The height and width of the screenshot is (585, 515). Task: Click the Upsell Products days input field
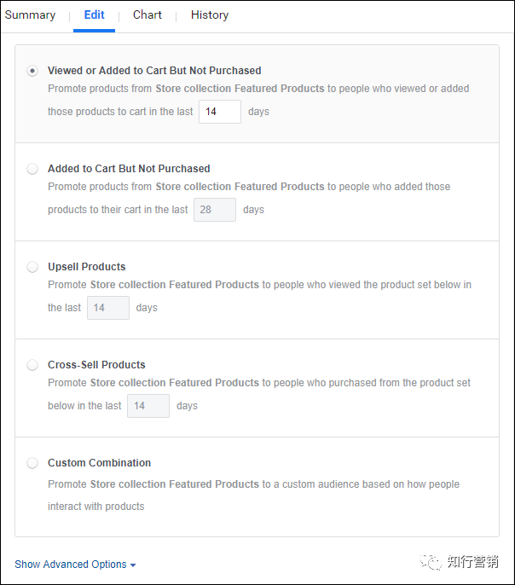click(108, 308)
